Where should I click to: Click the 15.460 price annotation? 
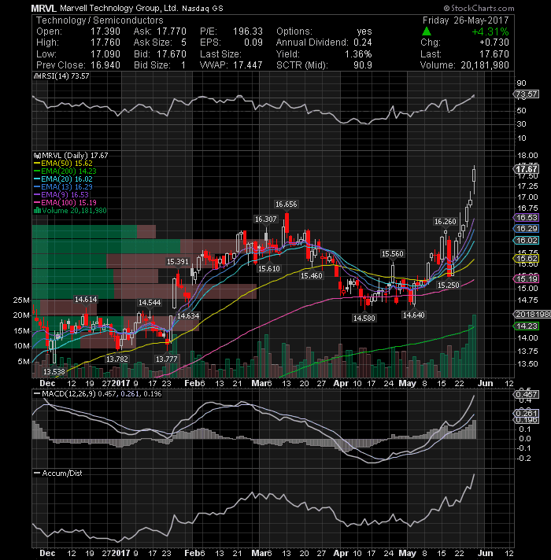point(311,276)
